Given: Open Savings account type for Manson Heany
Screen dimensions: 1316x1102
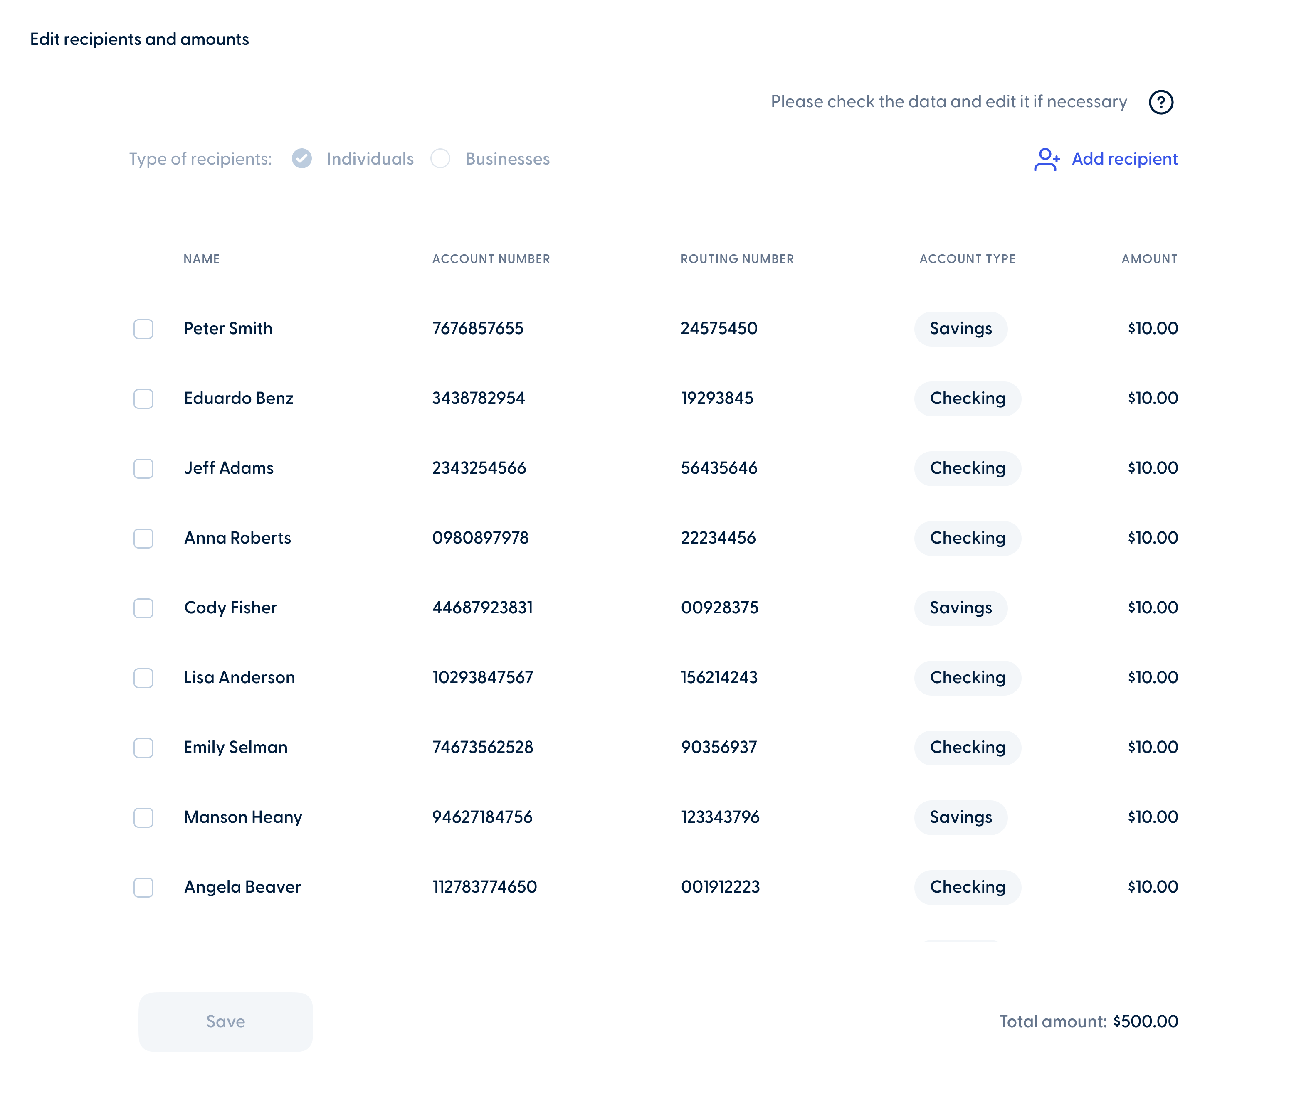Looking at the screenshot, I should click(x=960, y=818).
